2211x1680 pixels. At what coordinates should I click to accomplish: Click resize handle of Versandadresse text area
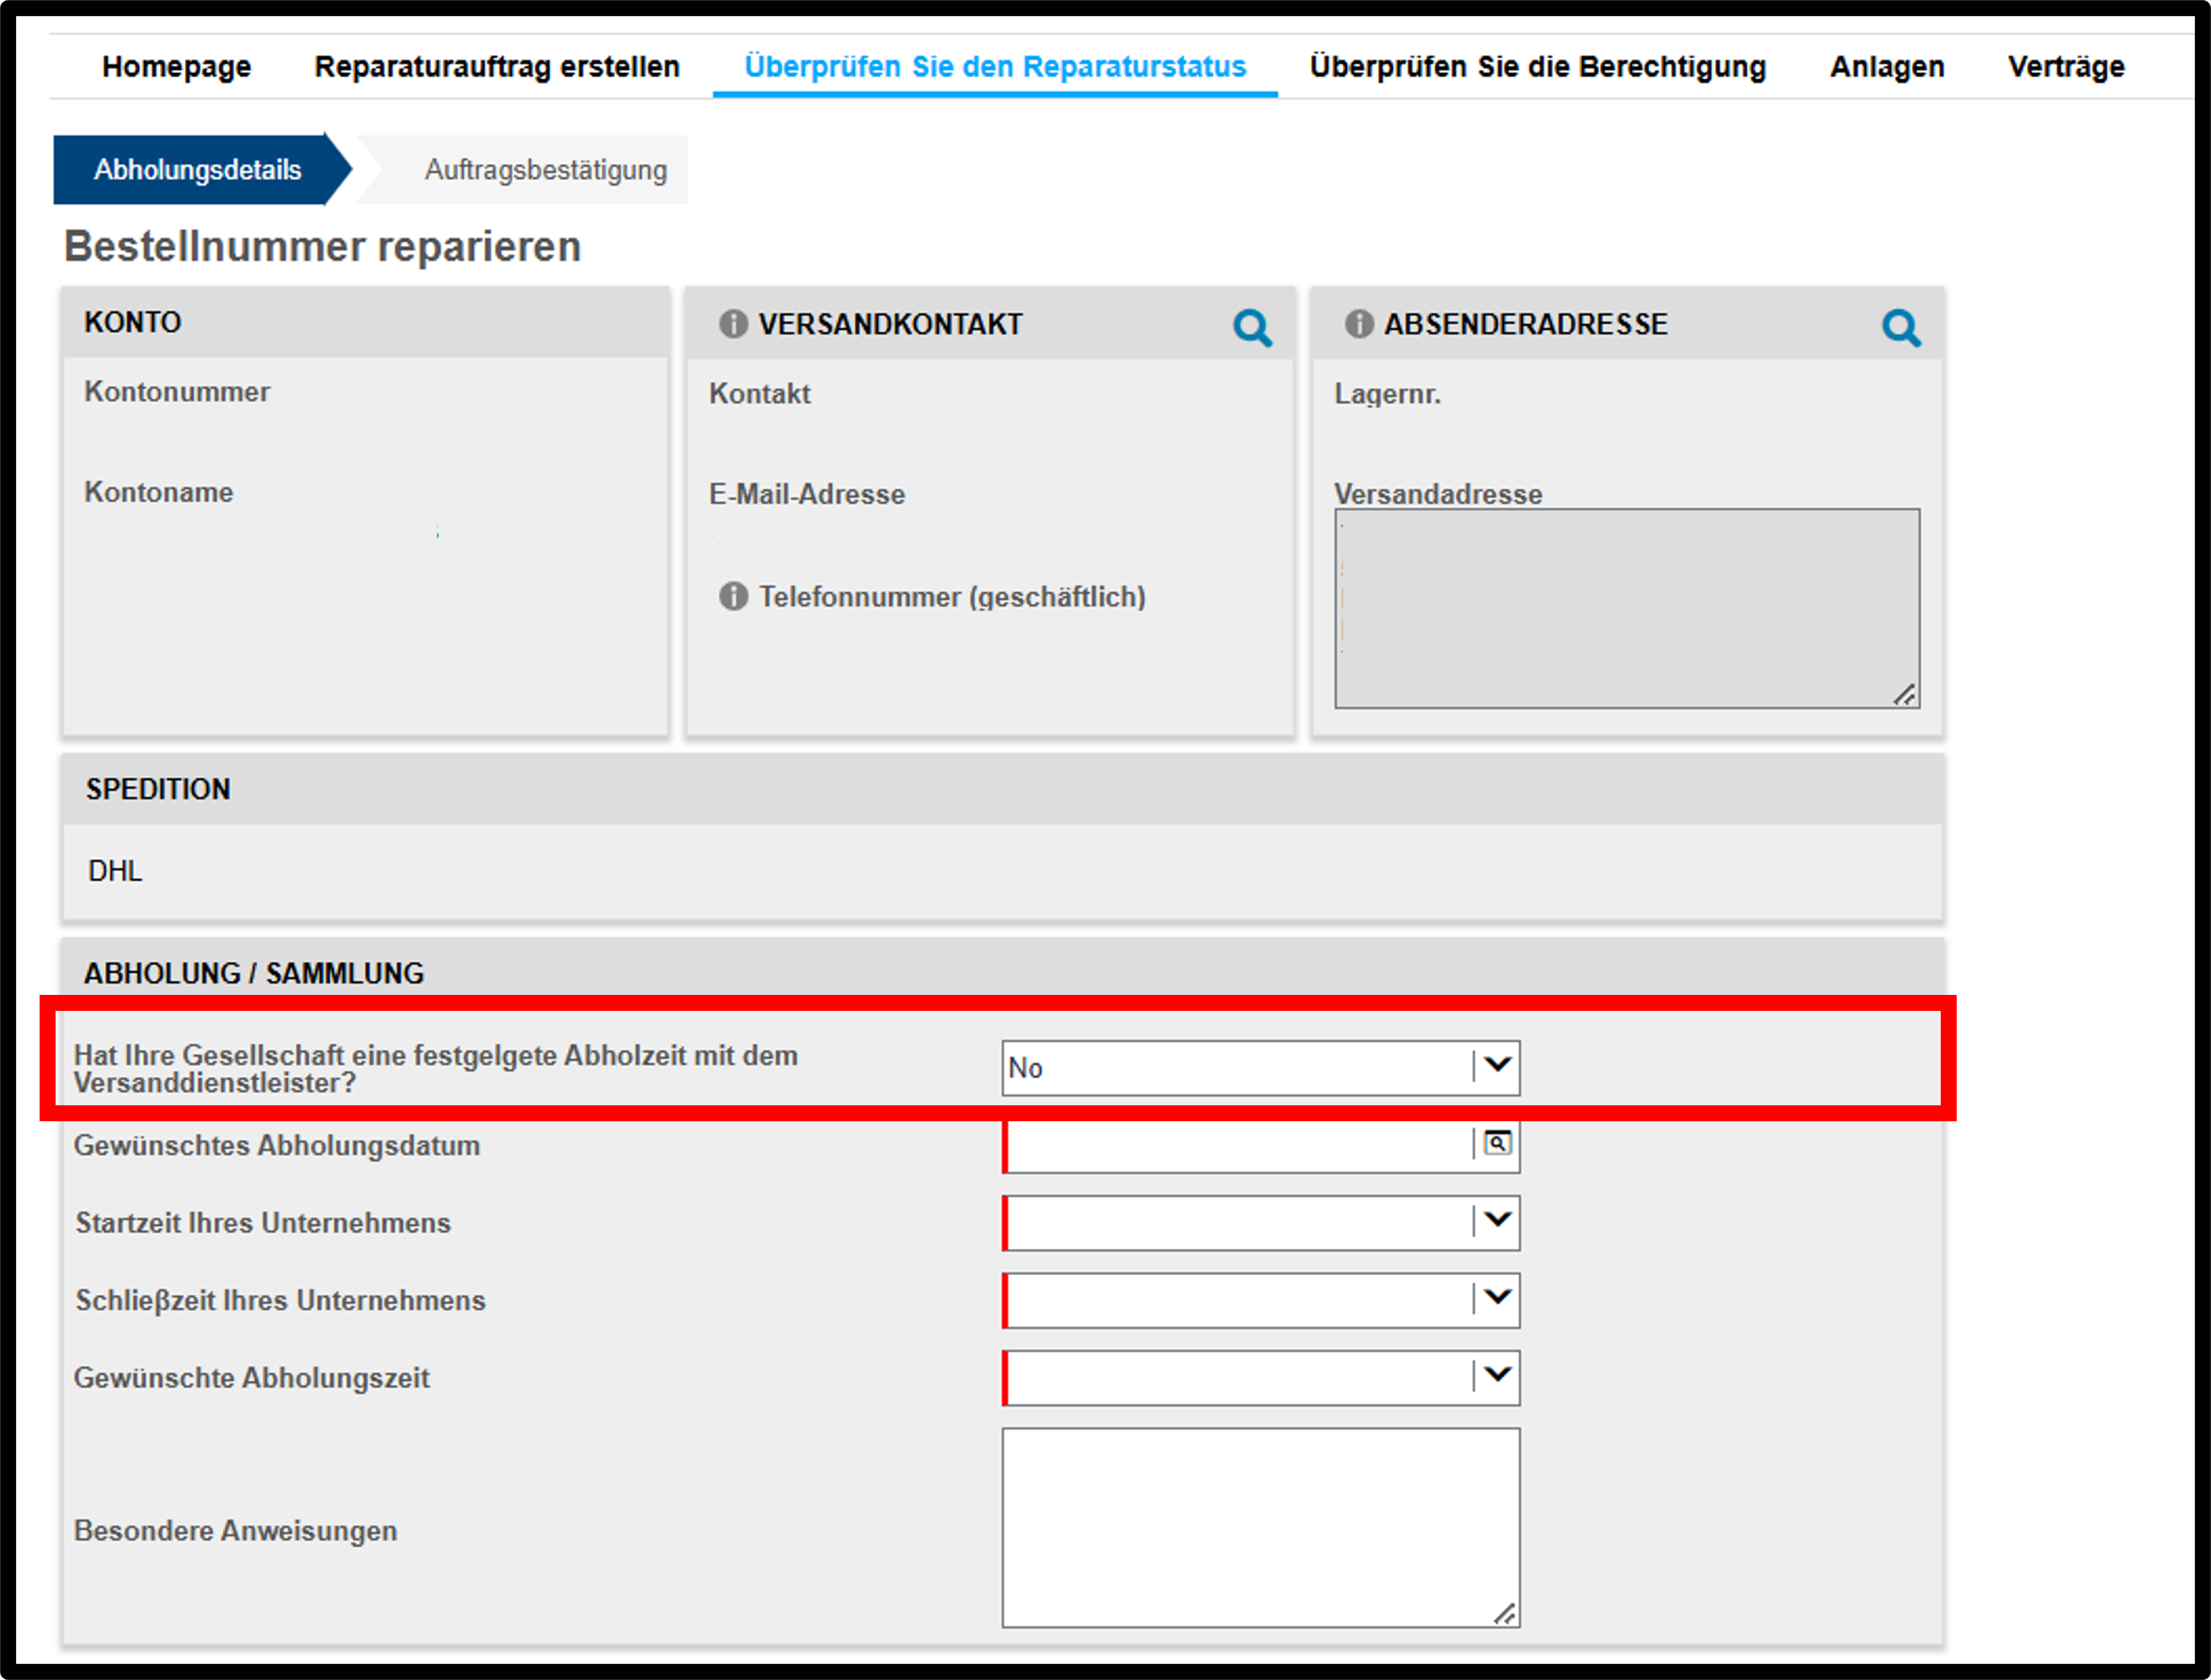coord(1904,694)
